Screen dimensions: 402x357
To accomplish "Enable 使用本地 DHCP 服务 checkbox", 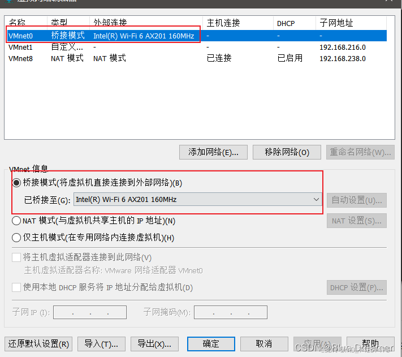I will 16,287.
